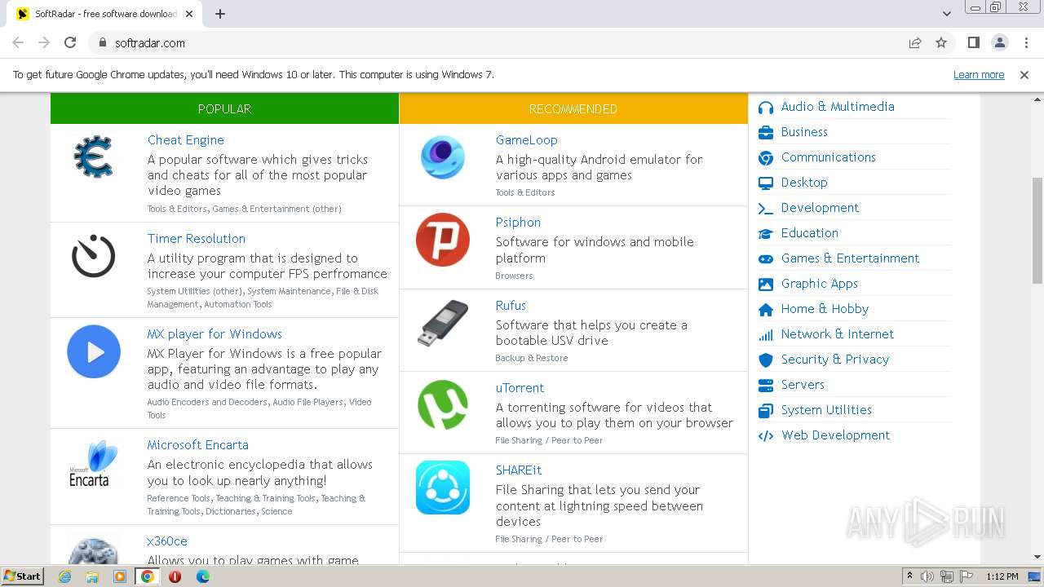Open the MX player blue play icon
Viewport: 1044px width, 587px height.
(94, 351)
